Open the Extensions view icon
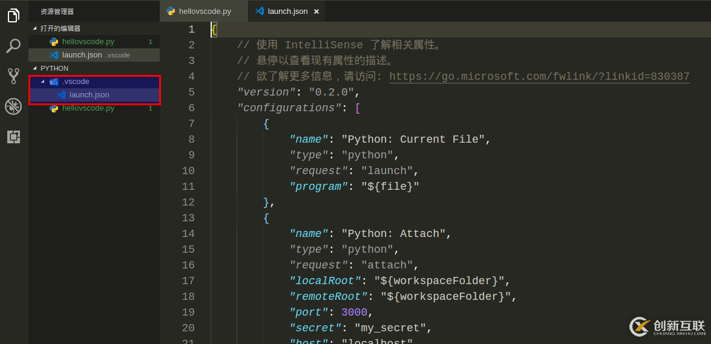 tap(13, 137)
